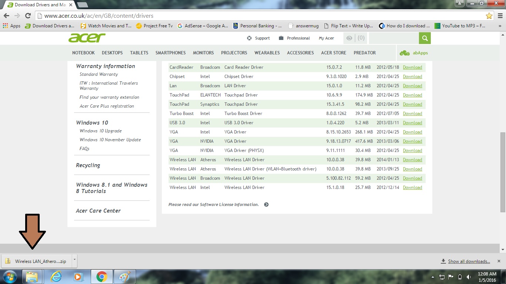
Task: Go back using Chrome's back arrow
Action: pos(6,16)
